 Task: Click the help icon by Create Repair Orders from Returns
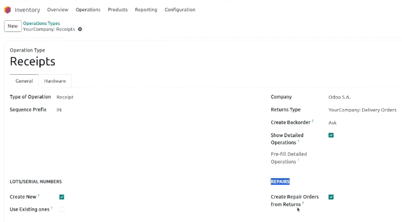(303, 203)
